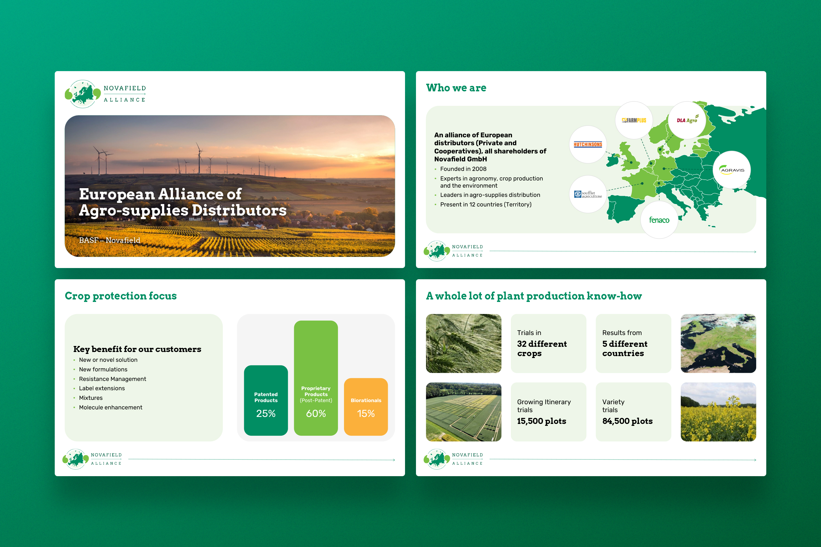Click the fenaco logo circle
The height and width of the screenshot is (547, 821).
click(x=659, y=220)
